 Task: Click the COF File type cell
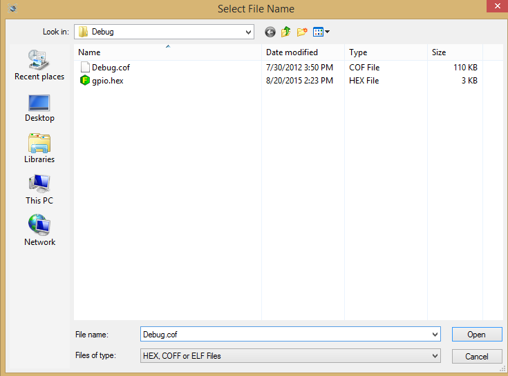[x=364, y=68]
